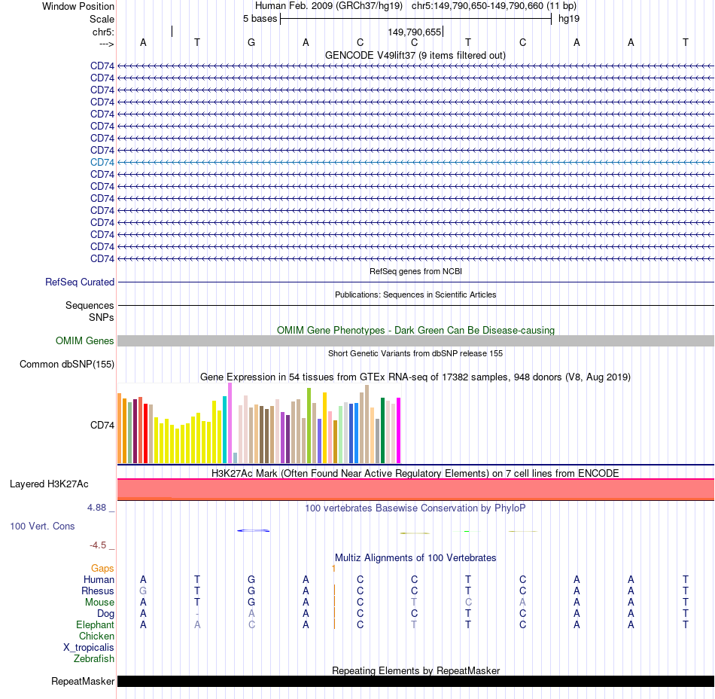Click the Window Position track label
715x699 pixels.
(78, 6)
